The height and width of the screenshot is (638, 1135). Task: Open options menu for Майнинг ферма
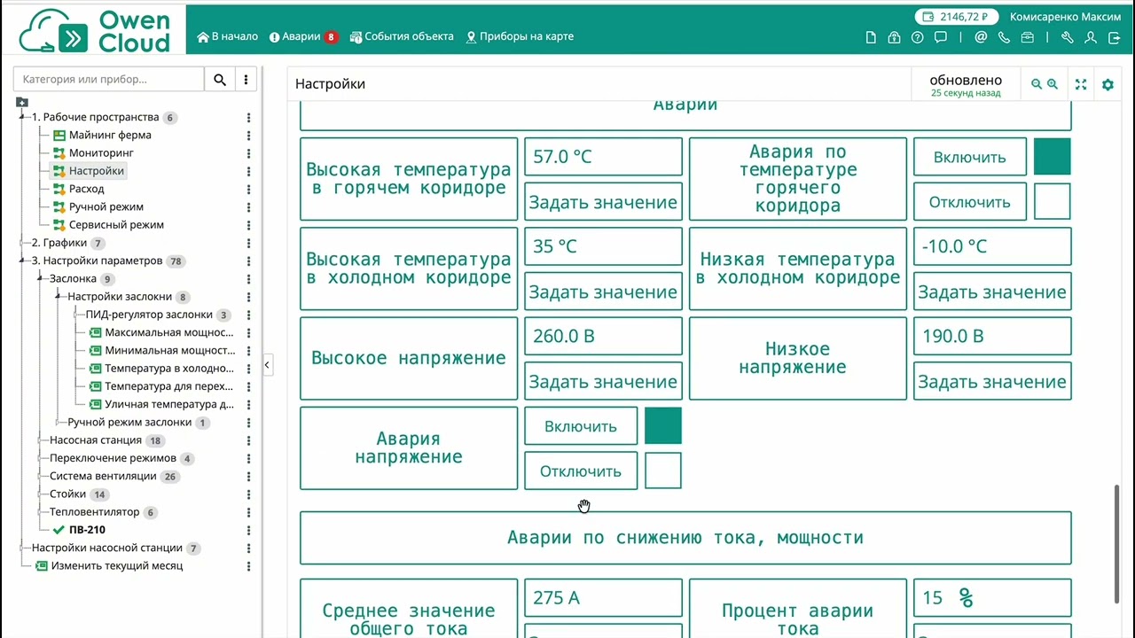[x=248, y=136]
